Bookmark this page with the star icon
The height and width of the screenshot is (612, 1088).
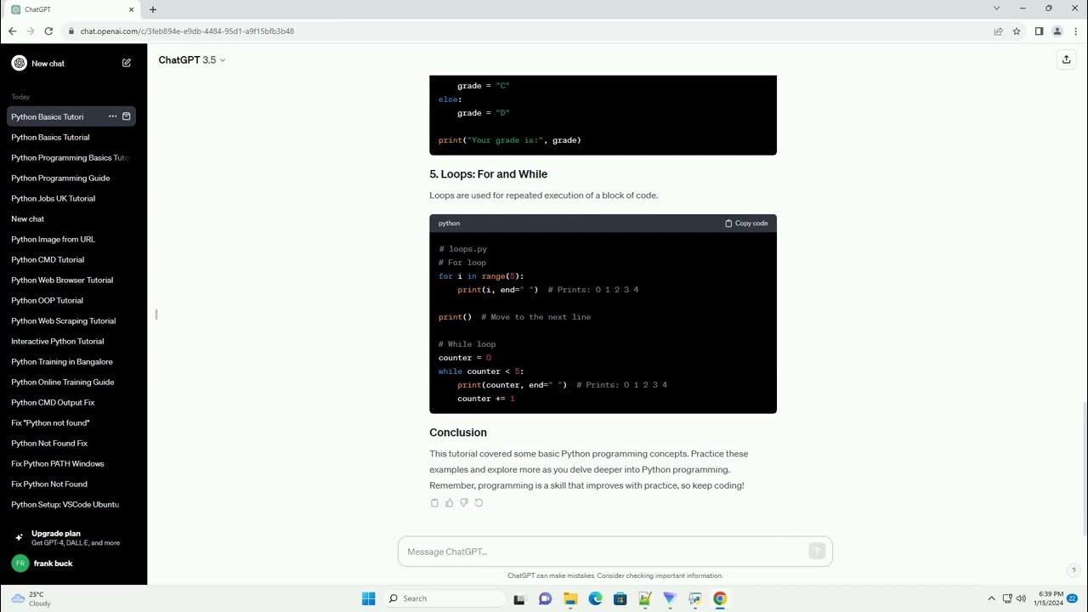coord(1017,31)
